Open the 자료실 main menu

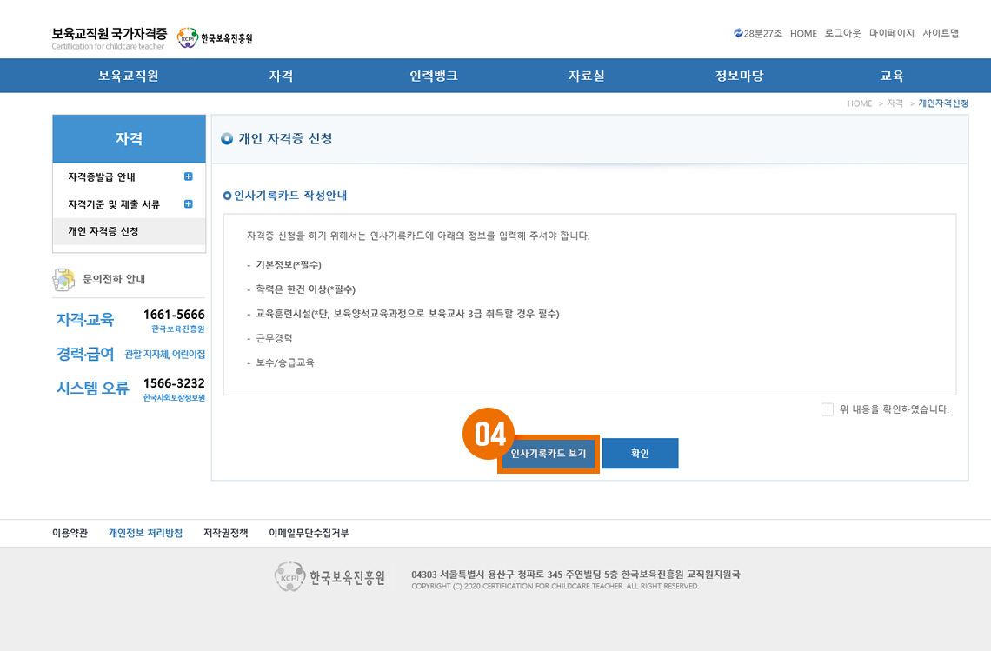point(586,76)
